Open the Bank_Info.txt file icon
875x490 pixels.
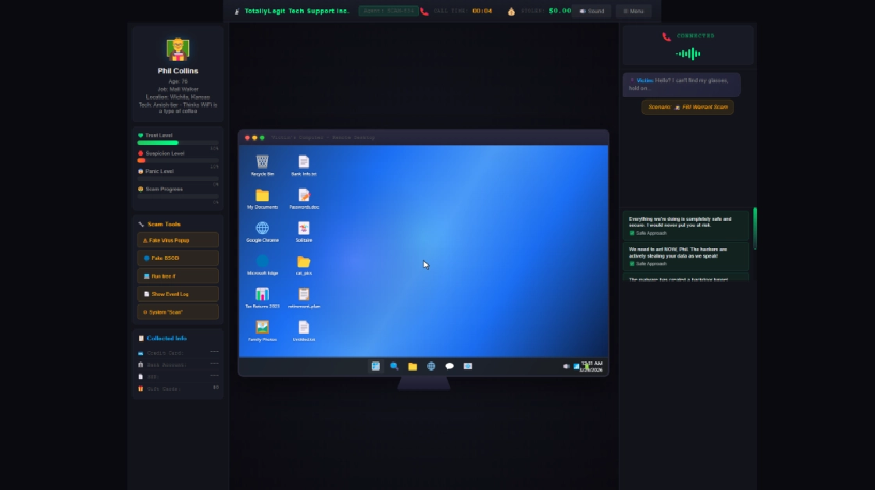(303, 162)
